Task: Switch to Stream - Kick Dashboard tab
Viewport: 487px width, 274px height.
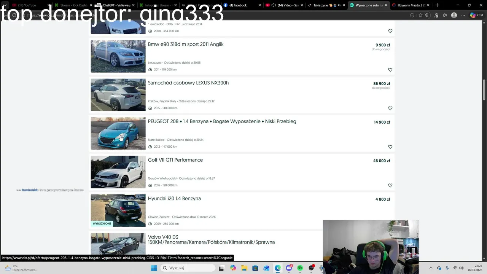Action: [72, 5]
